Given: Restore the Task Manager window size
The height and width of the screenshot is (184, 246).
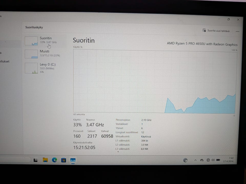Looking at the screenshot, I should [x=229, y=19].
